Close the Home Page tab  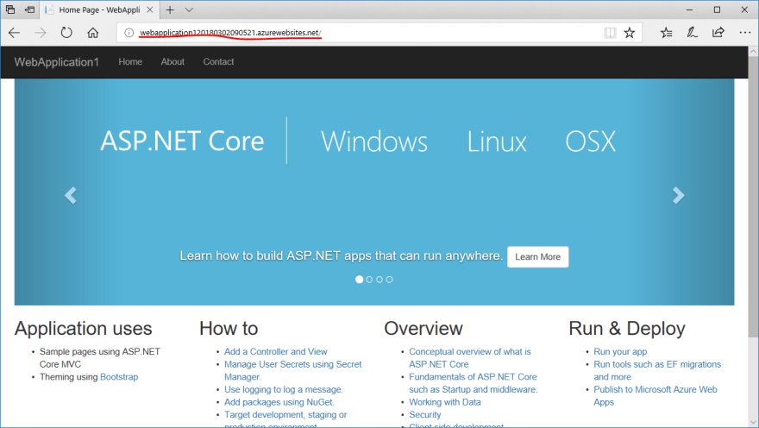tap(150, 9)
